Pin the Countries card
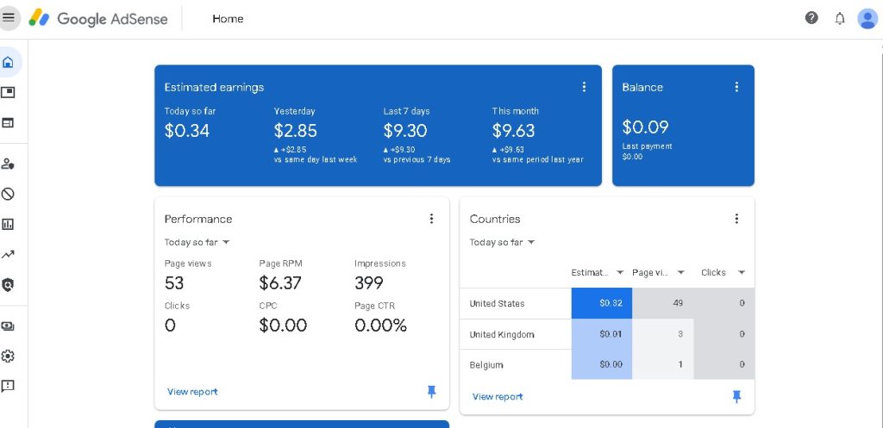Viewport: 883px width, 428px height. point(736,396)
